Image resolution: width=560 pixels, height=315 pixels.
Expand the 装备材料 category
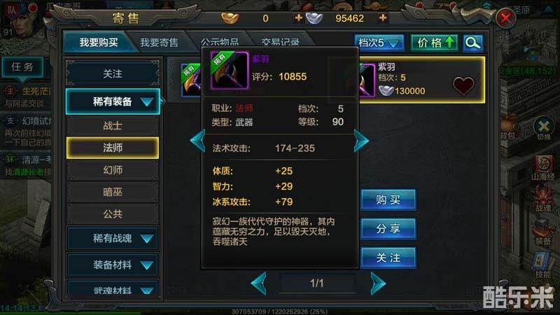pos(113,265)
